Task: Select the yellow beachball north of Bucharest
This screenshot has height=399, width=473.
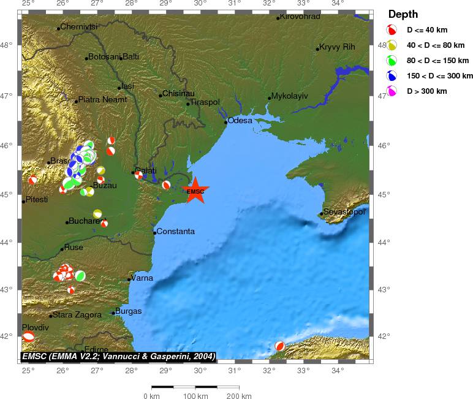Action: [97, 214]
